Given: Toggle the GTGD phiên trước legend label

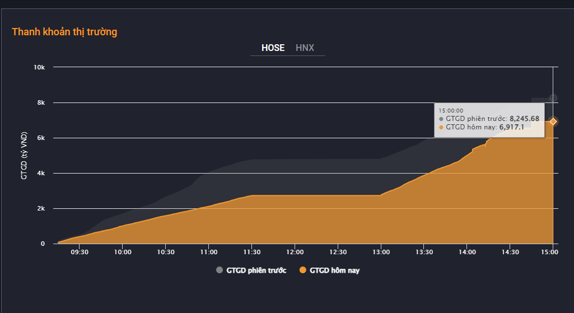Looking at the screenshot, I should click(x=256, y=270).
